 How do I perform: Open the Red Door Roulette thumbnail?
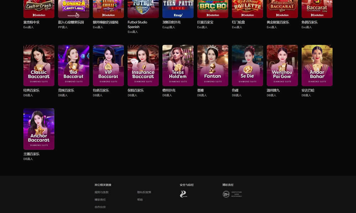click(x=247, y=9)
